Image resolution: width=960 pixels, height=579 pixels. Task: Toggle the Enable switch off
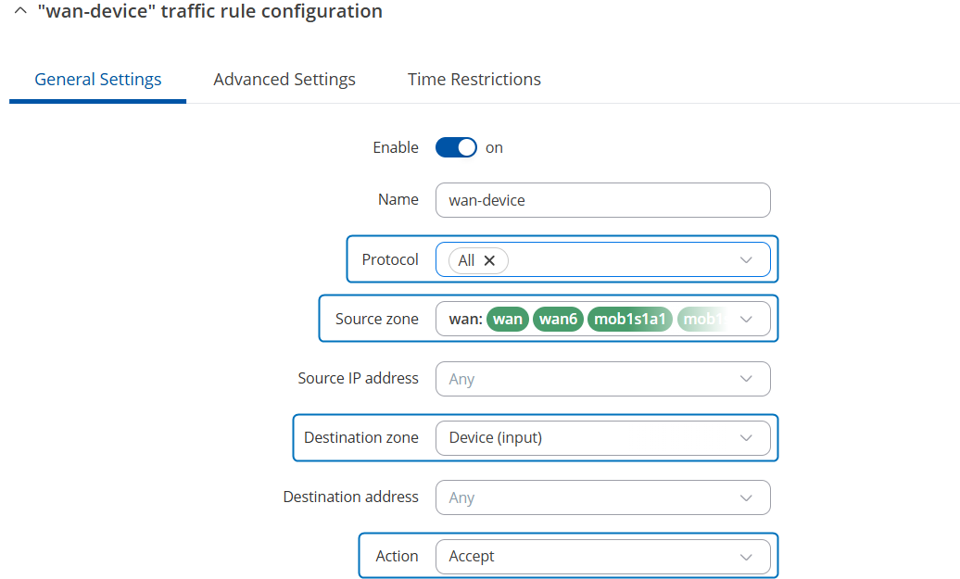[x=456, y=147]
